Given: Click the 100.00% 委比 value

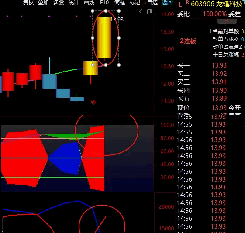Looking at the screenshot, I should coord(215,14).
